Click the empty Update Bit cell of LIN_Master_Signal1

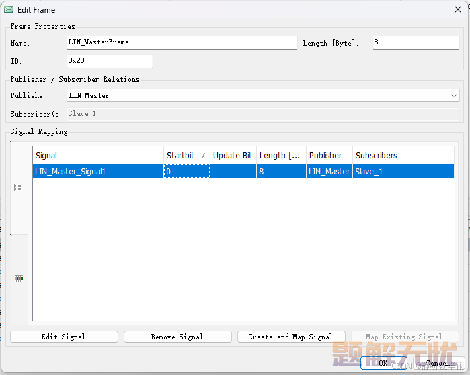tap(233, 171)
